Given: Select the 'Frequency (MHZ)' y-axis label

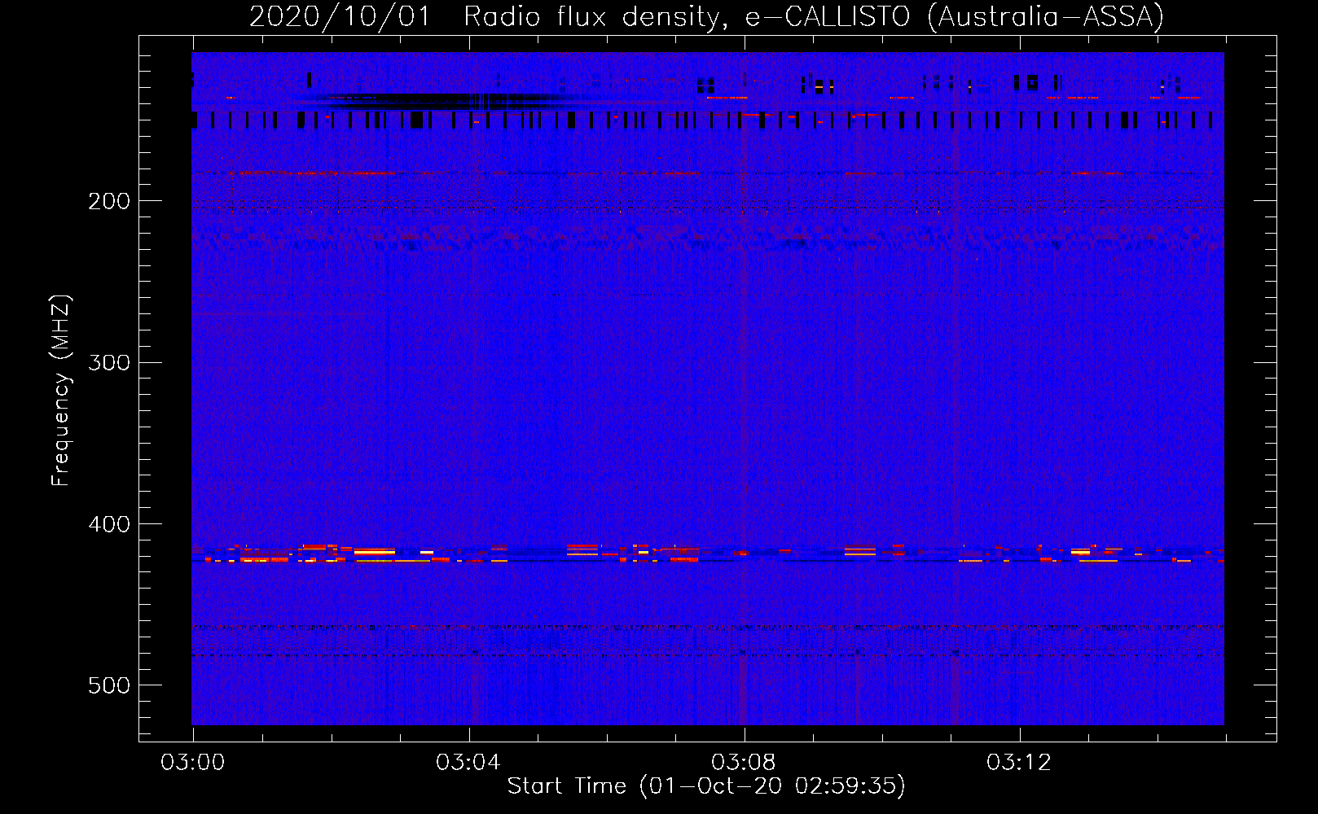Looking at the screenshot, I should [61, 391].
